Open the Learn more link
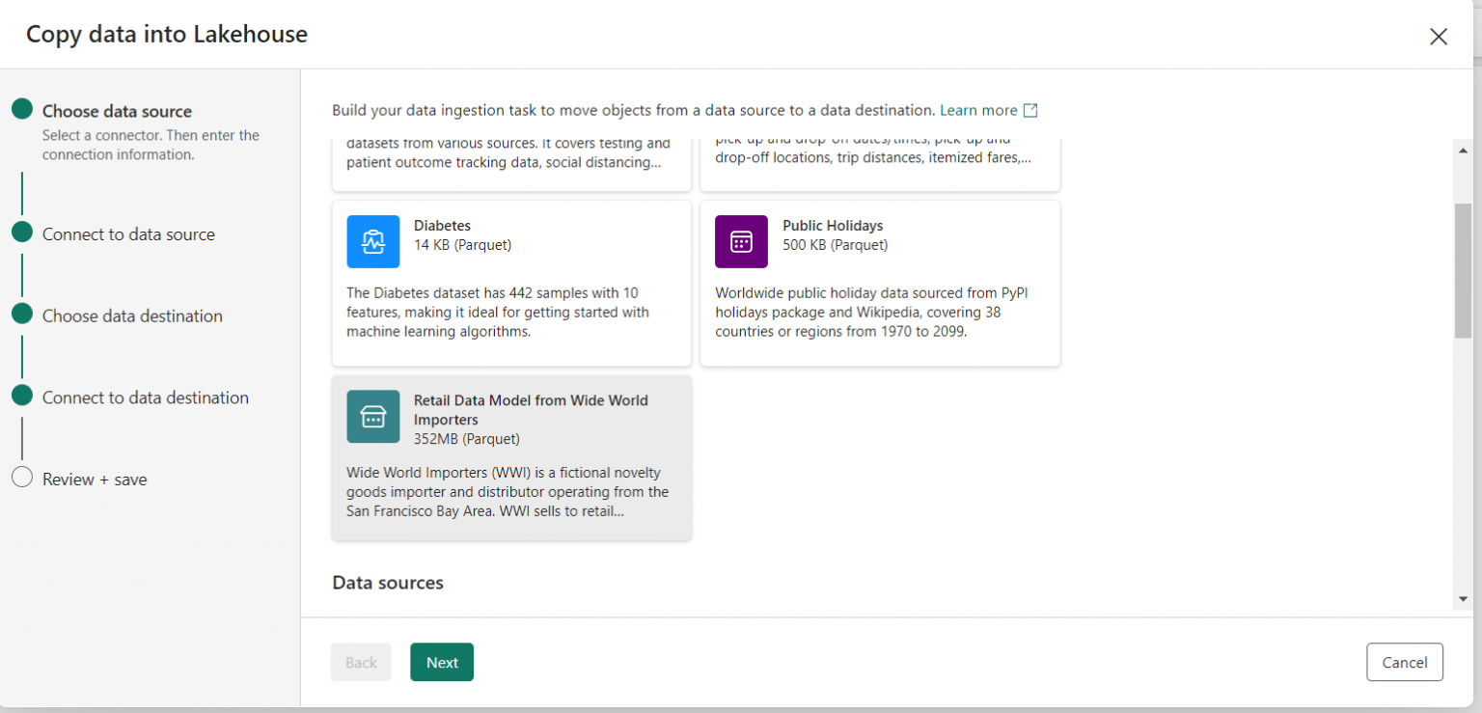The width and height of the screenshot is (1482, 713). (x=976, y=110)
